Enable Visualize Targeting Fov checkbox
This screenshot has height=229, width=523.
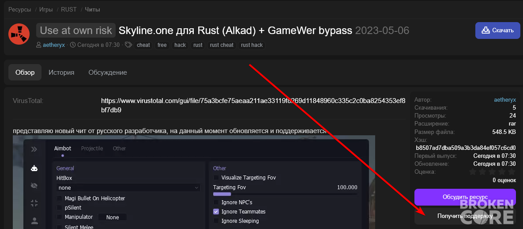pyautogui.click(x=216, y=178)
